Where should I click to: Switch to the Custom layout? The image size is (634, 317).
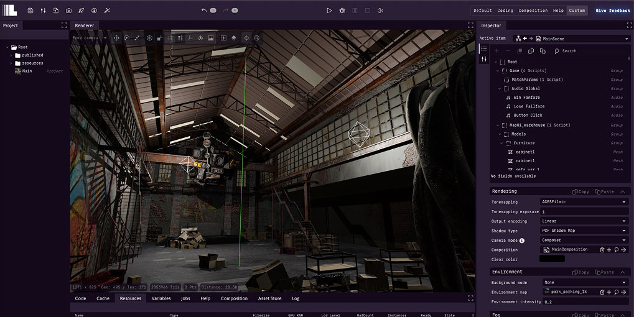click(x=577, y=11)
